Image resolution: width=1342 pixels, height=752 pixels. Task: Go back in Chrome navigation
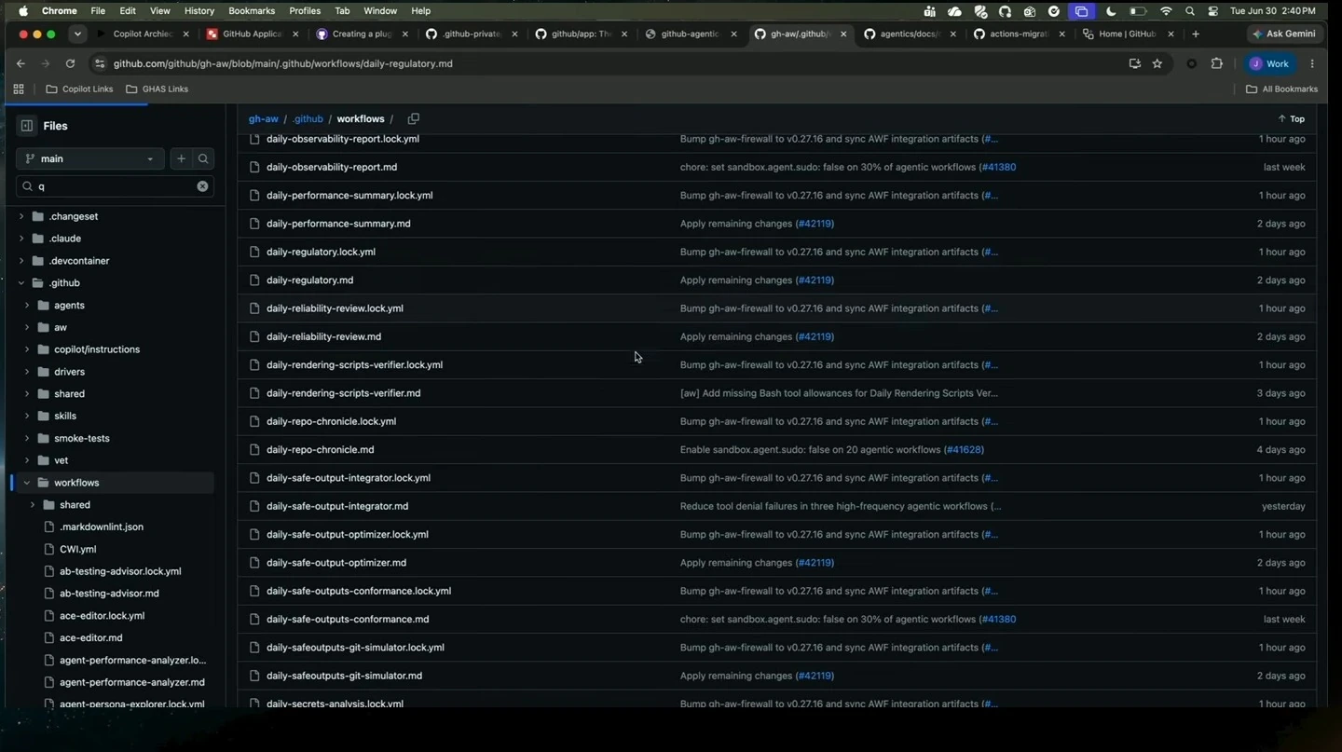pyautogui.click(x=21, y=63)
